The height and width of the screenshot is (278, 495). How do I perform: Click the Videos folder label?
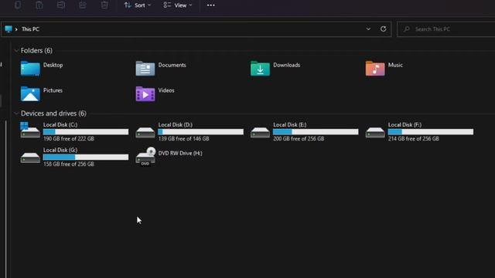166,90
